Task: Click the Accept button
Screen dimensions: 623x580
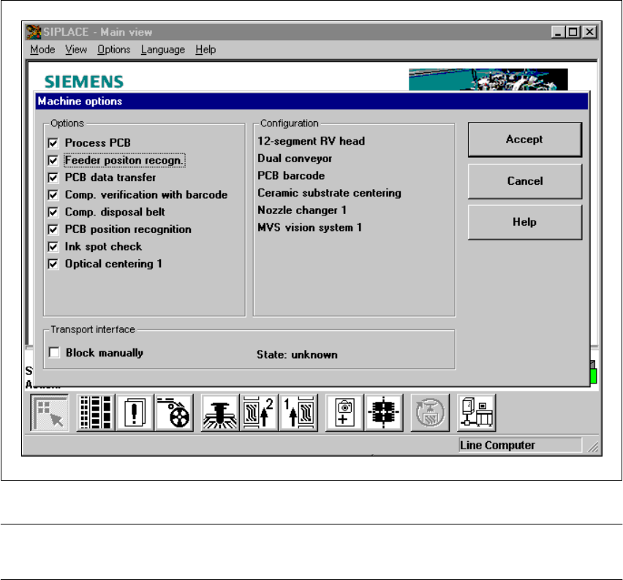Action: tap(525, 140)
